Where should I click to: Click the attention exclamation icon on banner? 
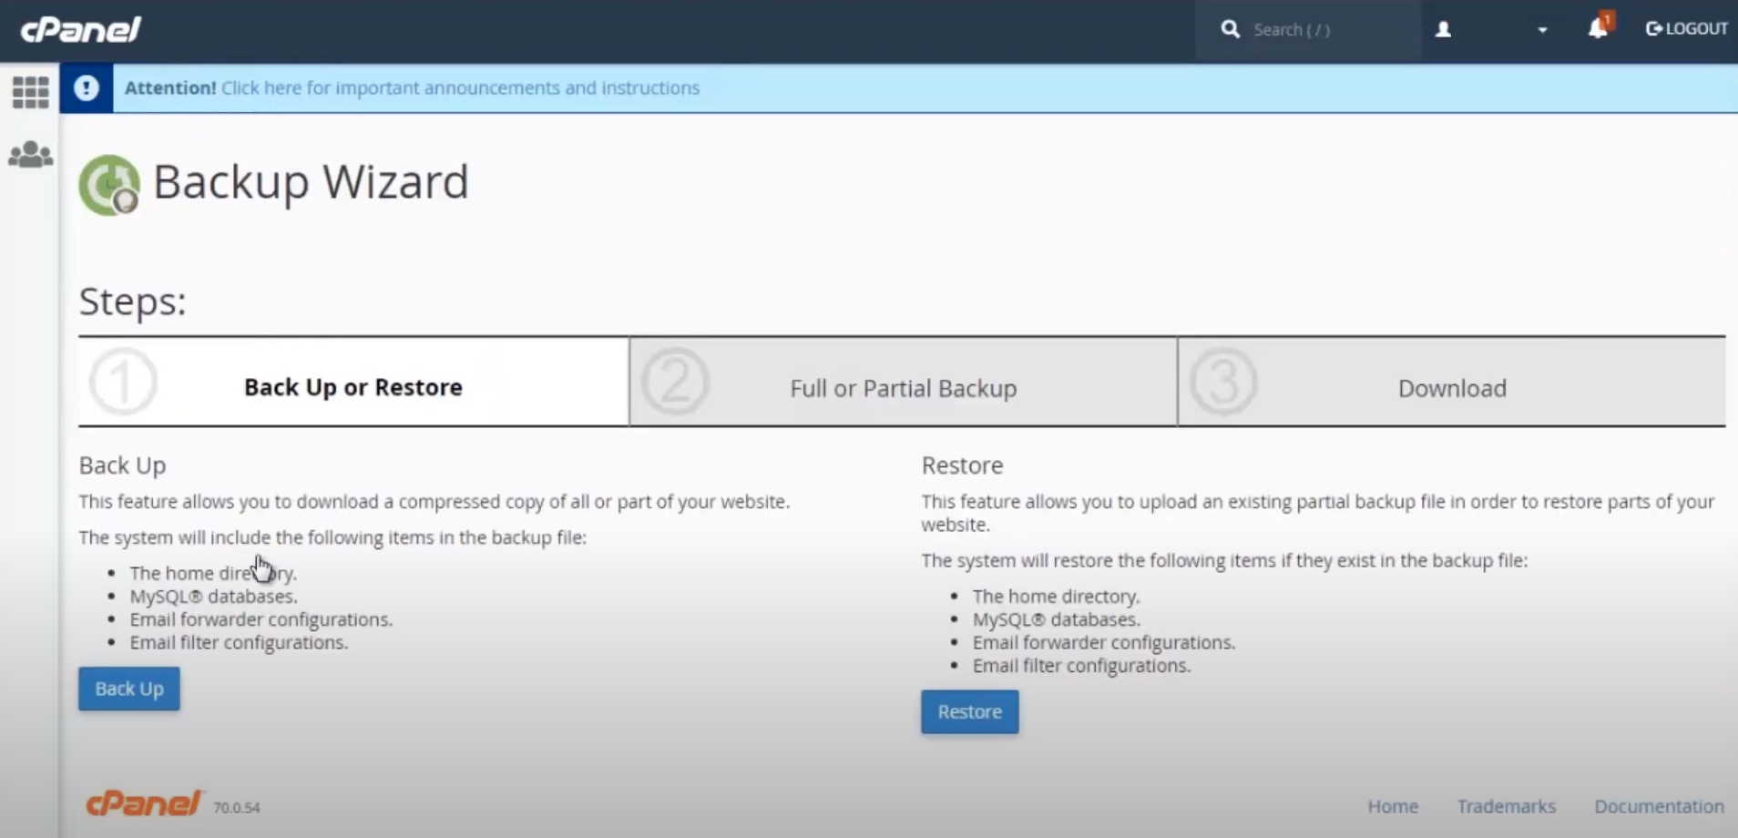tap(87, 87)
